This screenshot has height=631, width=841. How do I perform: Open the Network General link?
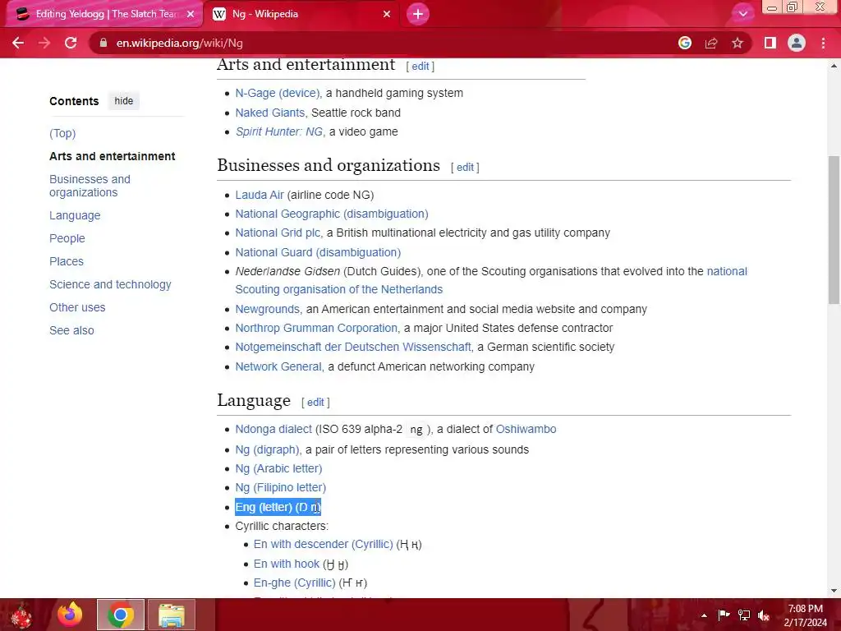click(x=278, y=366)
